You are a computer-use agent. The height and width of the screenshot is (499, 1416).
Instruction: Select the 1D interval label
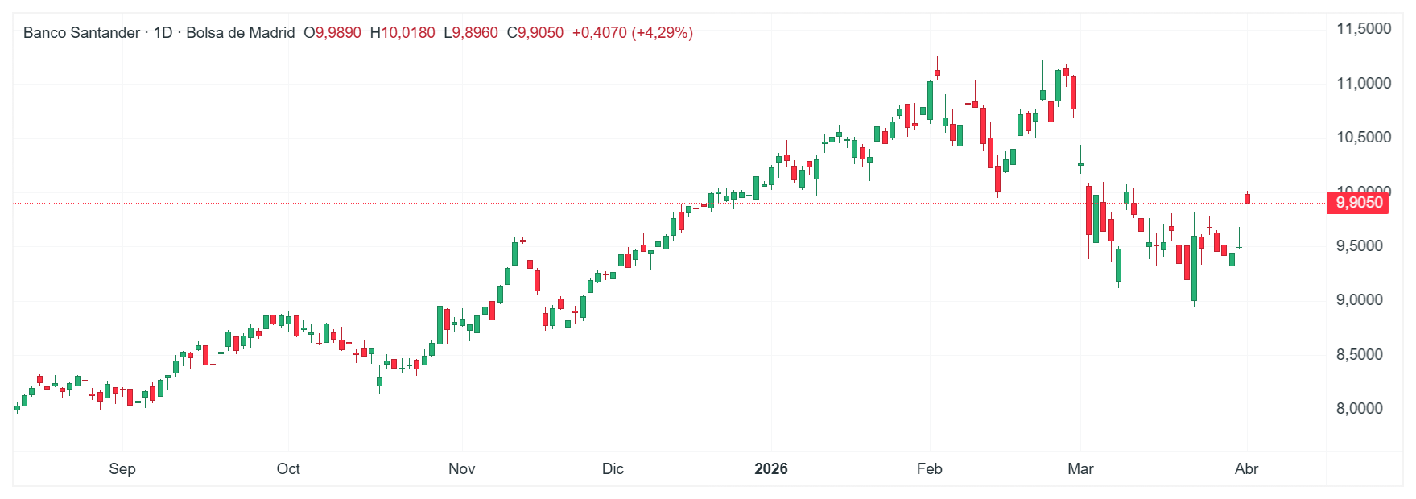pos(163,33)
